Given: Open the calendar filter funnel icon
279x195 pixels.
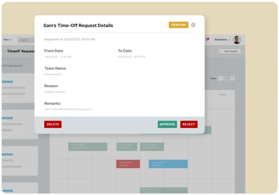Looking at the screenshot, I should coord(232,78).
